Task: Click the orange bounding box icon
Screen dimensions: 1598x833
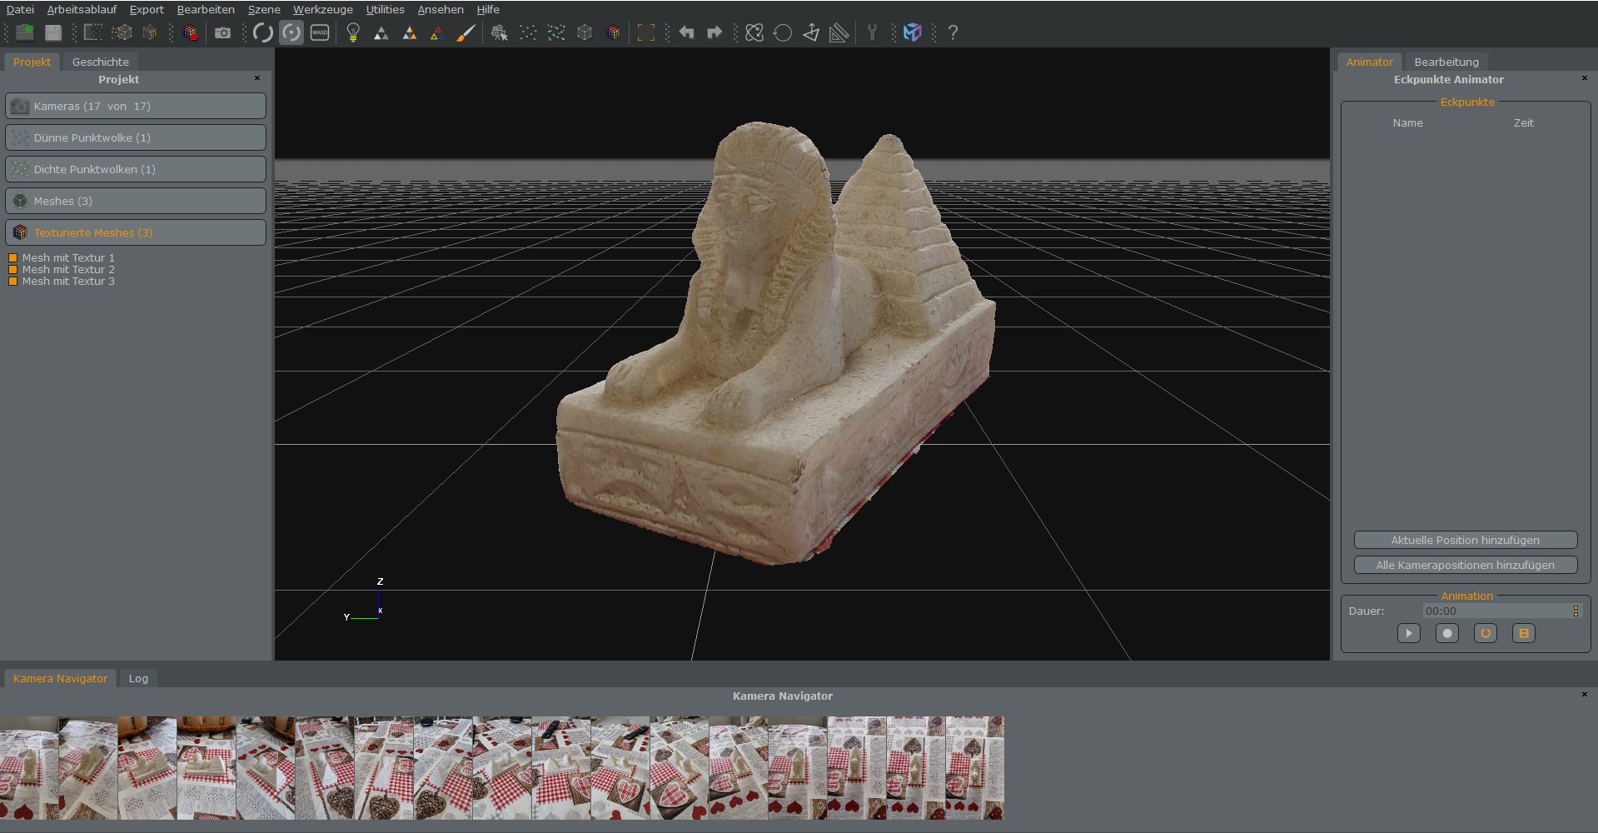Action: click(x=645, y=33)
